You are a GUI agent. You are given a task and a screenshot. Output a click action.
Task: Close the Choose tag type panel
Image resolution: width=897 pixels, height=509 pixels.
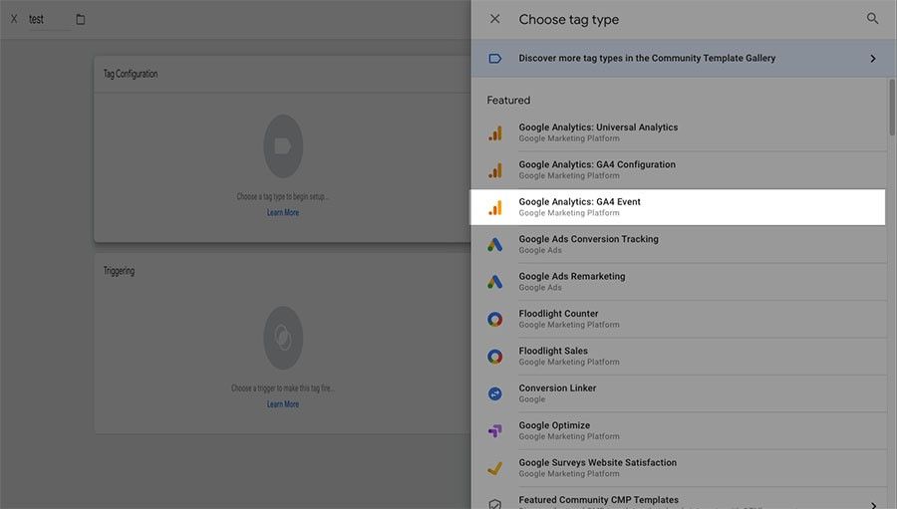pyautogui.click(x=494, y=19)
